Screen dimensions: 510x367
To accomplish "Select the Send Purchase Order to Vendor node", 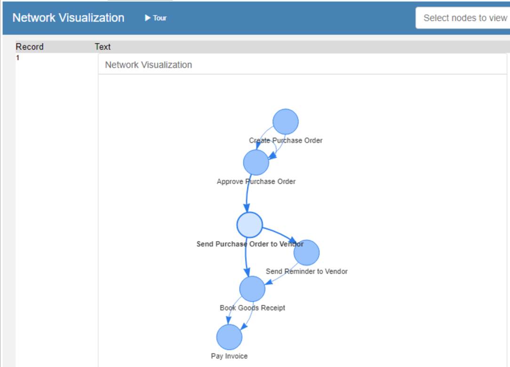I will (250, 225).
